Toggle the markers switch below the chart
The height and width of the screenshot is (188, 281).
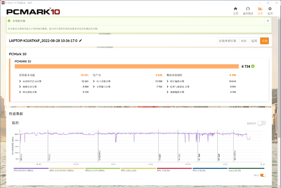pos(263,175)
